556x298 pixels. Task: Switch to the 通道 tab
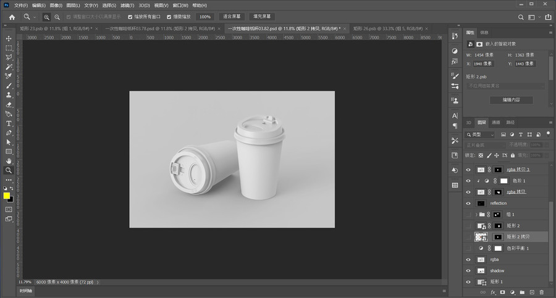(495, 123)
